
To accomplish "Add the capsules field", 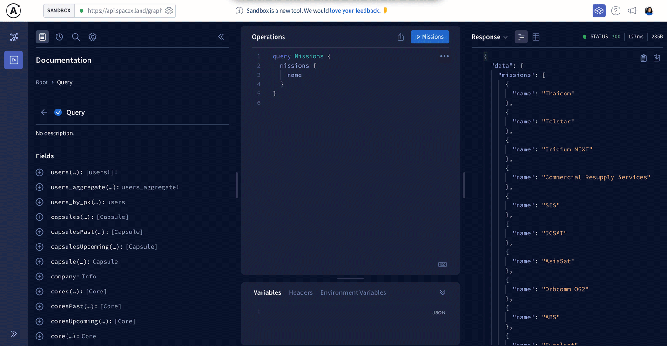I will [x=40, y=217].
